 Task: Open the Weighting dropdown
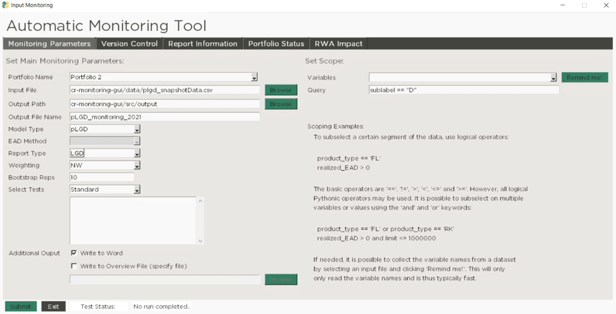click(137, 166)
